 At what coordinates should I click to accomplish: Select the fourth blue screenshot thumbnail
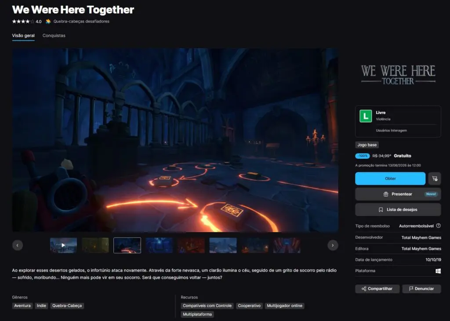coord(159,245)
